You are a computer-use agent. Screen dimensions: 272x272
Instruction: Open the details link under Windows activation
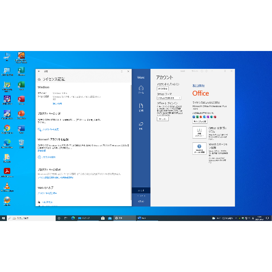pyautogui.click(x=57, y=104)
